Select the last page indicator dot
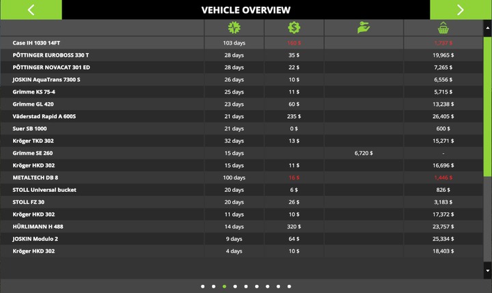492x293 pixels. tap(289, 287)
